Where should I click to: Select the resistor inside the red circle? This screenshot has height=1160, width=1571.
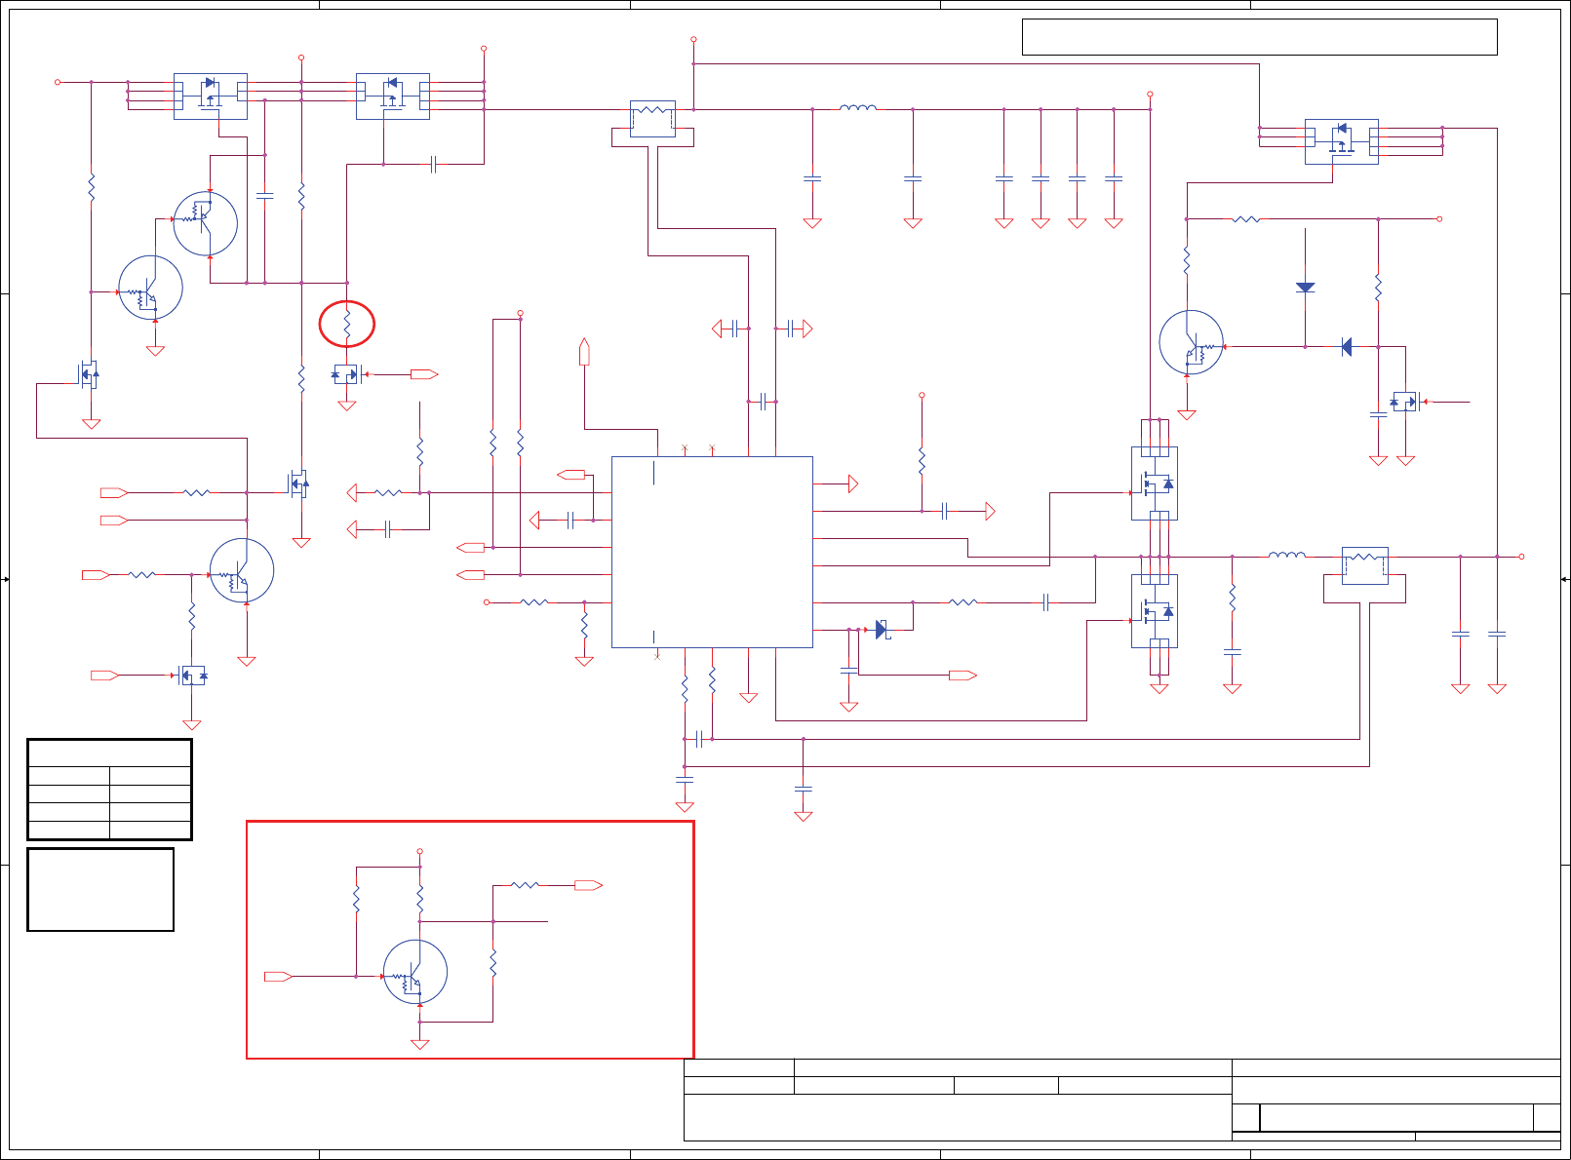tap(347, 324)
